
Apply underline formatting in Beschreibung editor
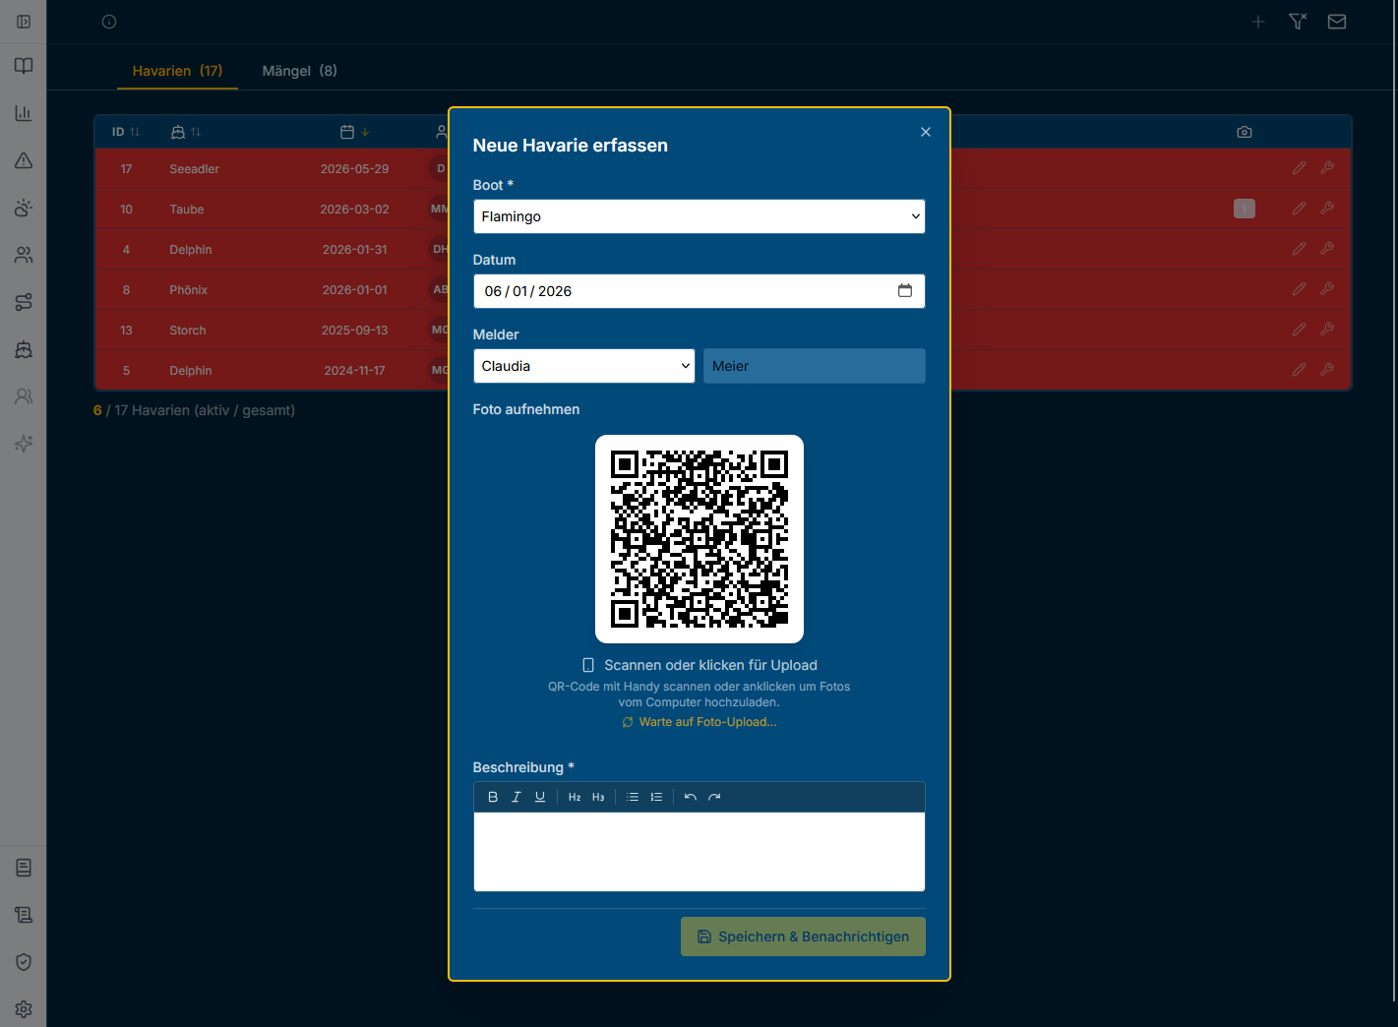(540, 797)
